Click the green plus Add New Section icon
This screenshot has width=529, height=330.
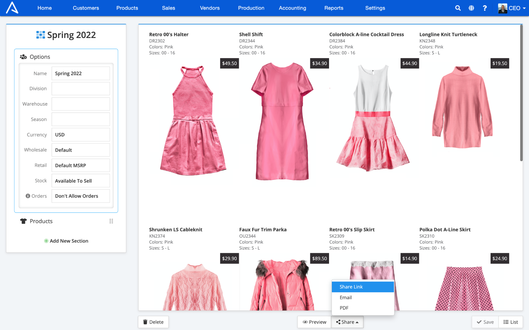click(46, 241)
